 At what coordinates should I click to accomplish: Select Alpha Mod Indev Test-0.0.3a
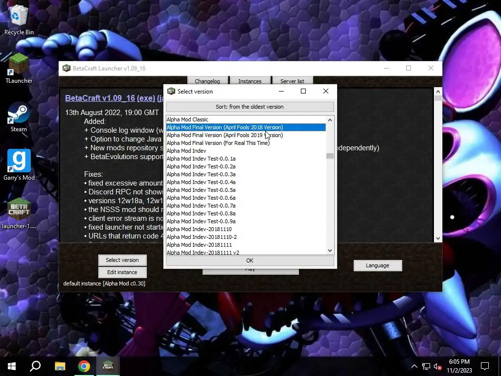(246, 174)
